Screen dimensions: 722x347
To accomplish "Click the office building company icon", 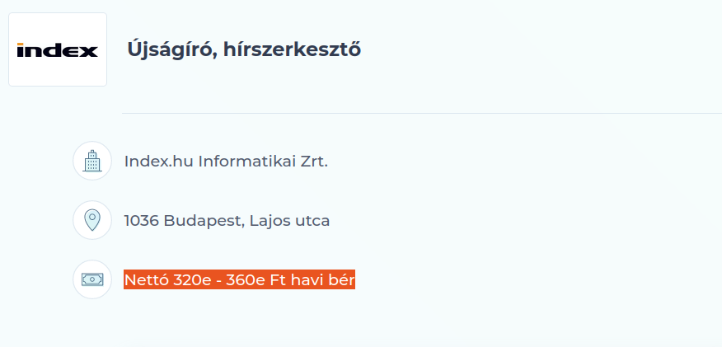I will pos(92,161).
